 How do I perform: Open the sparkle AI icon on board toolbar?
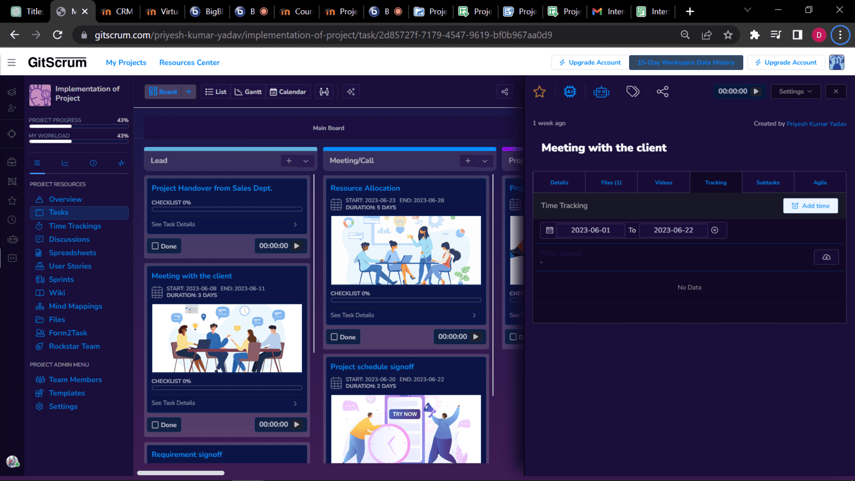[351, 92]
